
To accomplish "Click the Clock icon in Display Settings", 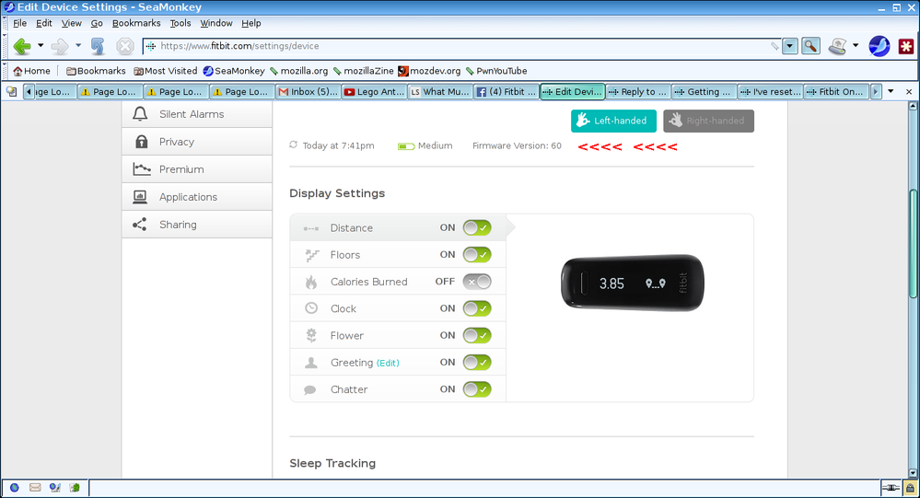I will [x=311, y=308].
